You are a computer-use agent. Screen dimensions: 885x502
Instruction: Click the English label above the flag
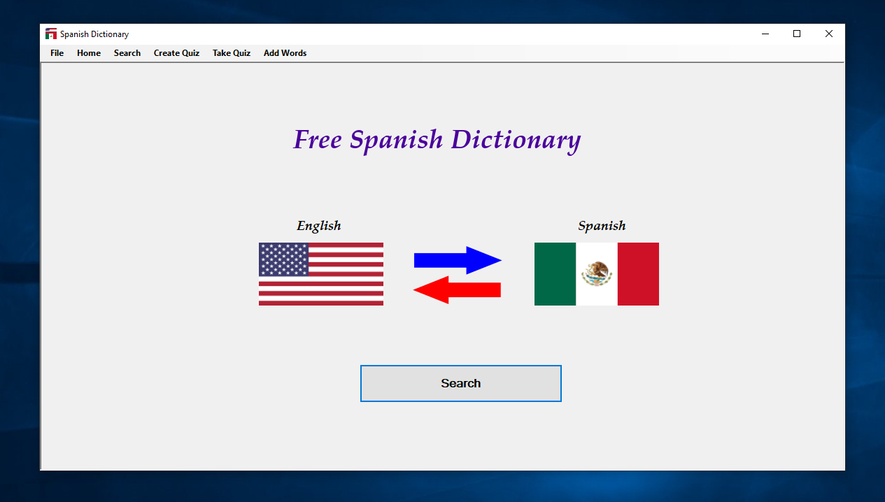pyautogui.click(x=319, y=226)
